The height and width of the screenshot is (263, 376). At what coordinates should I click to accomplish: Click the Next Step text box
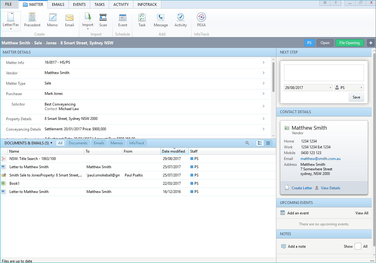pos(324,73)
